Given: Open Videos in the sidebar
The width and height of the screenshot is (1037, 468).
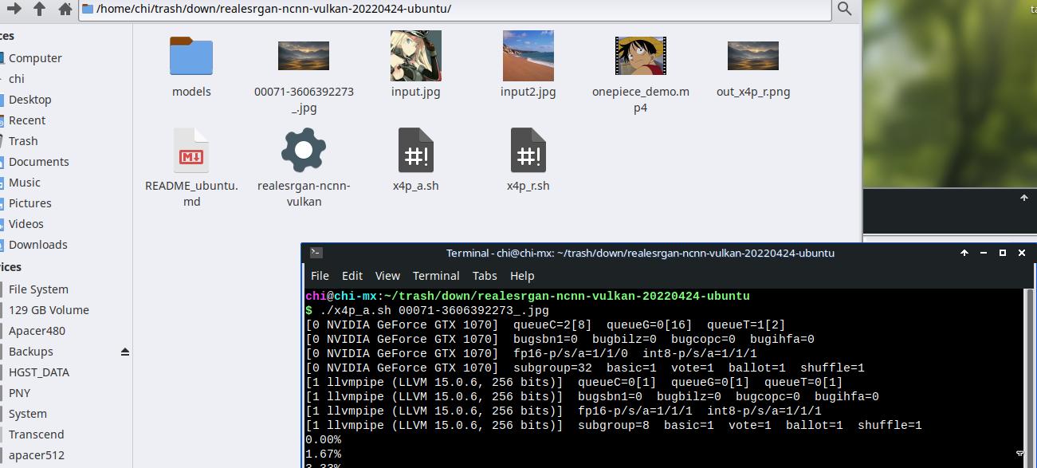Looking at the screenshot, I should (x=26, y=224).
